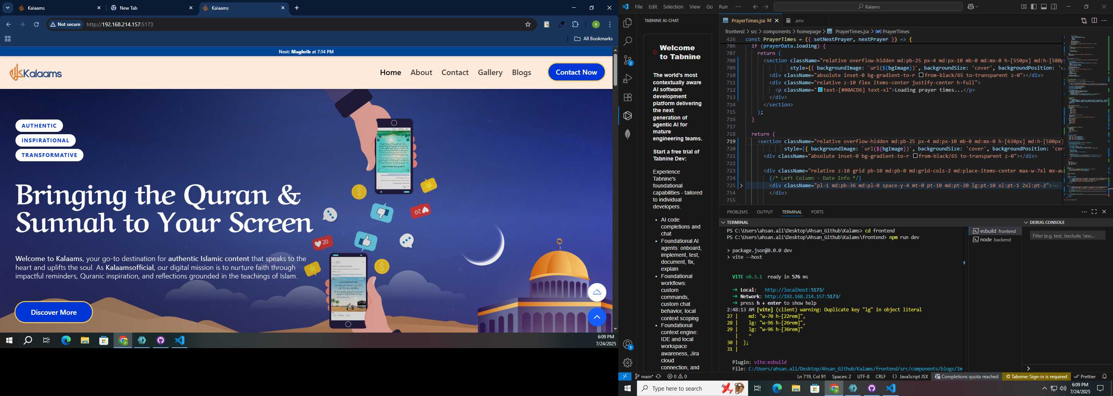Screen dimensions: 1113x396
Task: Open the Run and Debug view
Action: coord(627,79)
